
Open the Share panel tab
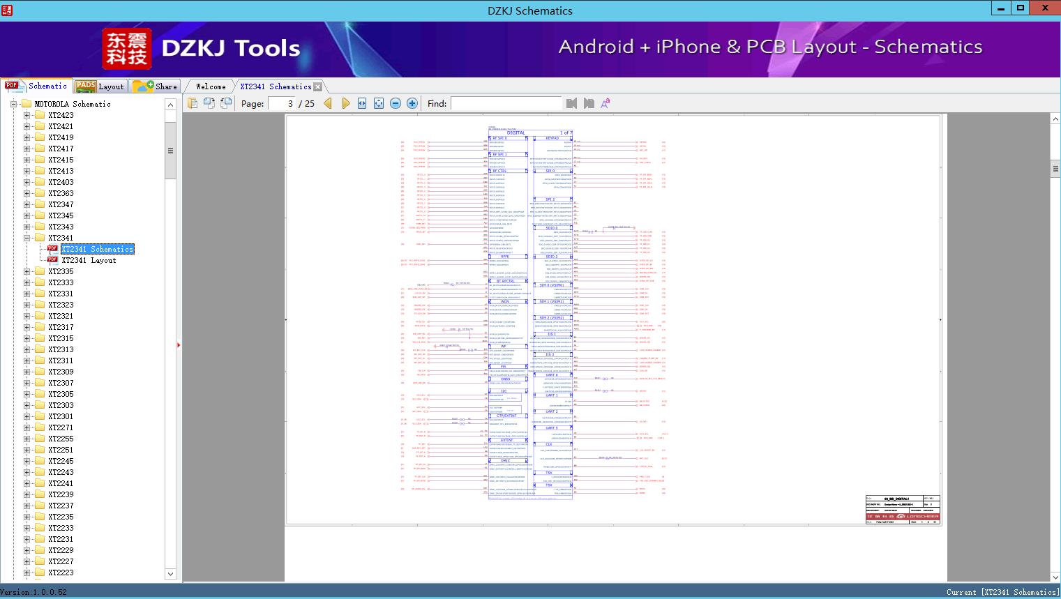coord(156,86)
